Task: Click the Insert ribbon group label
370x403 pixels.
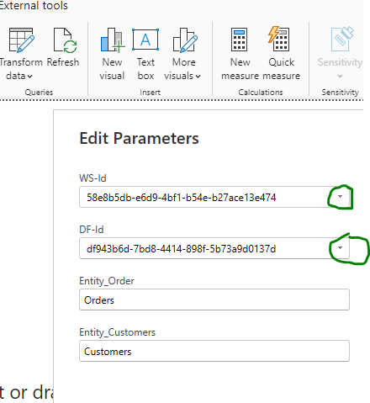Action: (151, 92)
